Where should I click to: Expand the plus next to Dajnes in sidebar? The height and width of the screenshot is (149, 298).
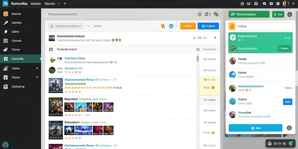(37, 68)
